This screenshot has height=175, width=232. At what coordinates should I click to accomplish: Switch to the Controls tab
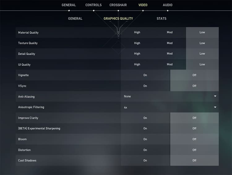[93, 5]
